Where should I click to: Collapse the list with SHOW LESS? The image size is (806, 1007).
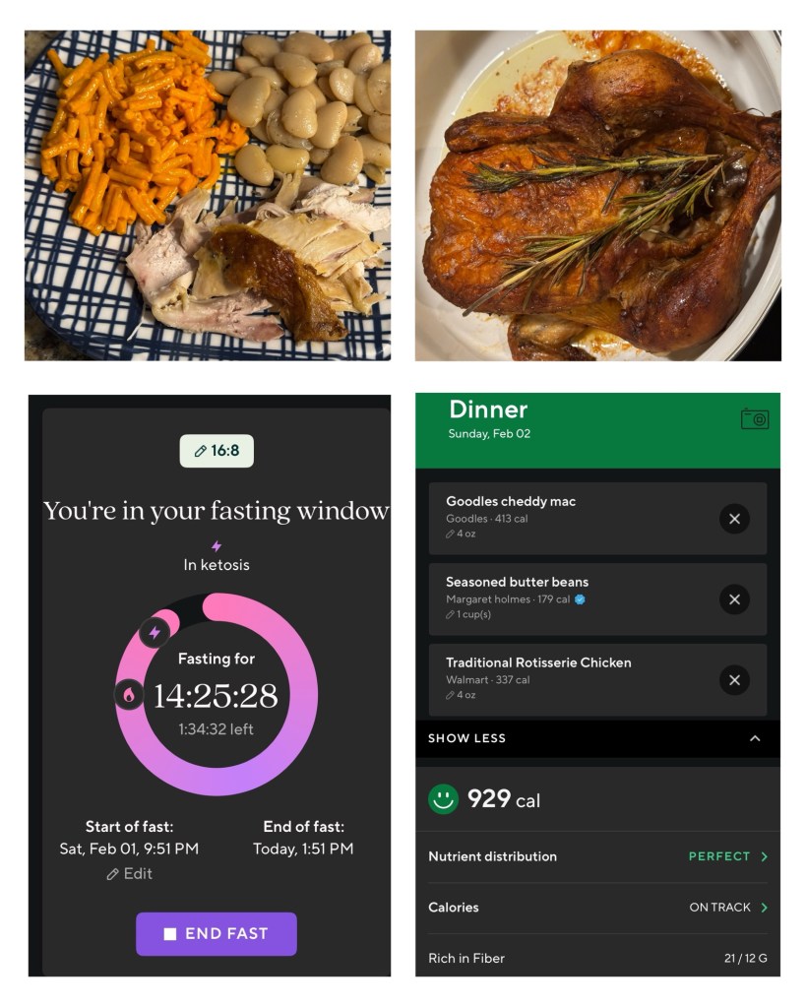tap(596, 738)
